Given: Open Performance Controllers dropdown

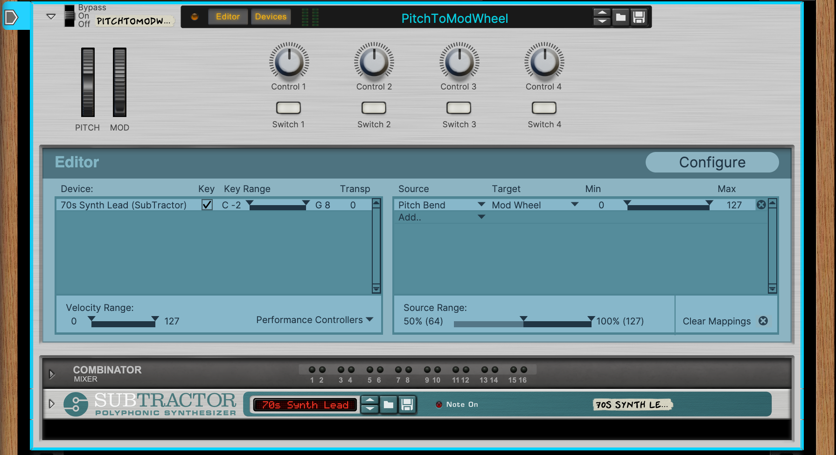Looking at the screenshot, I should pyautogui.click(x=315, y=320).
